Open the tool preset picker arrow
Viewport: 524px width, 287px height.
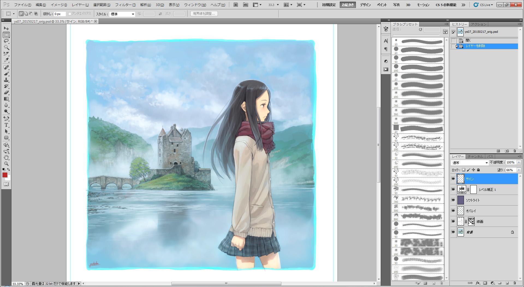pyautogui.click(x=14, y=14)
